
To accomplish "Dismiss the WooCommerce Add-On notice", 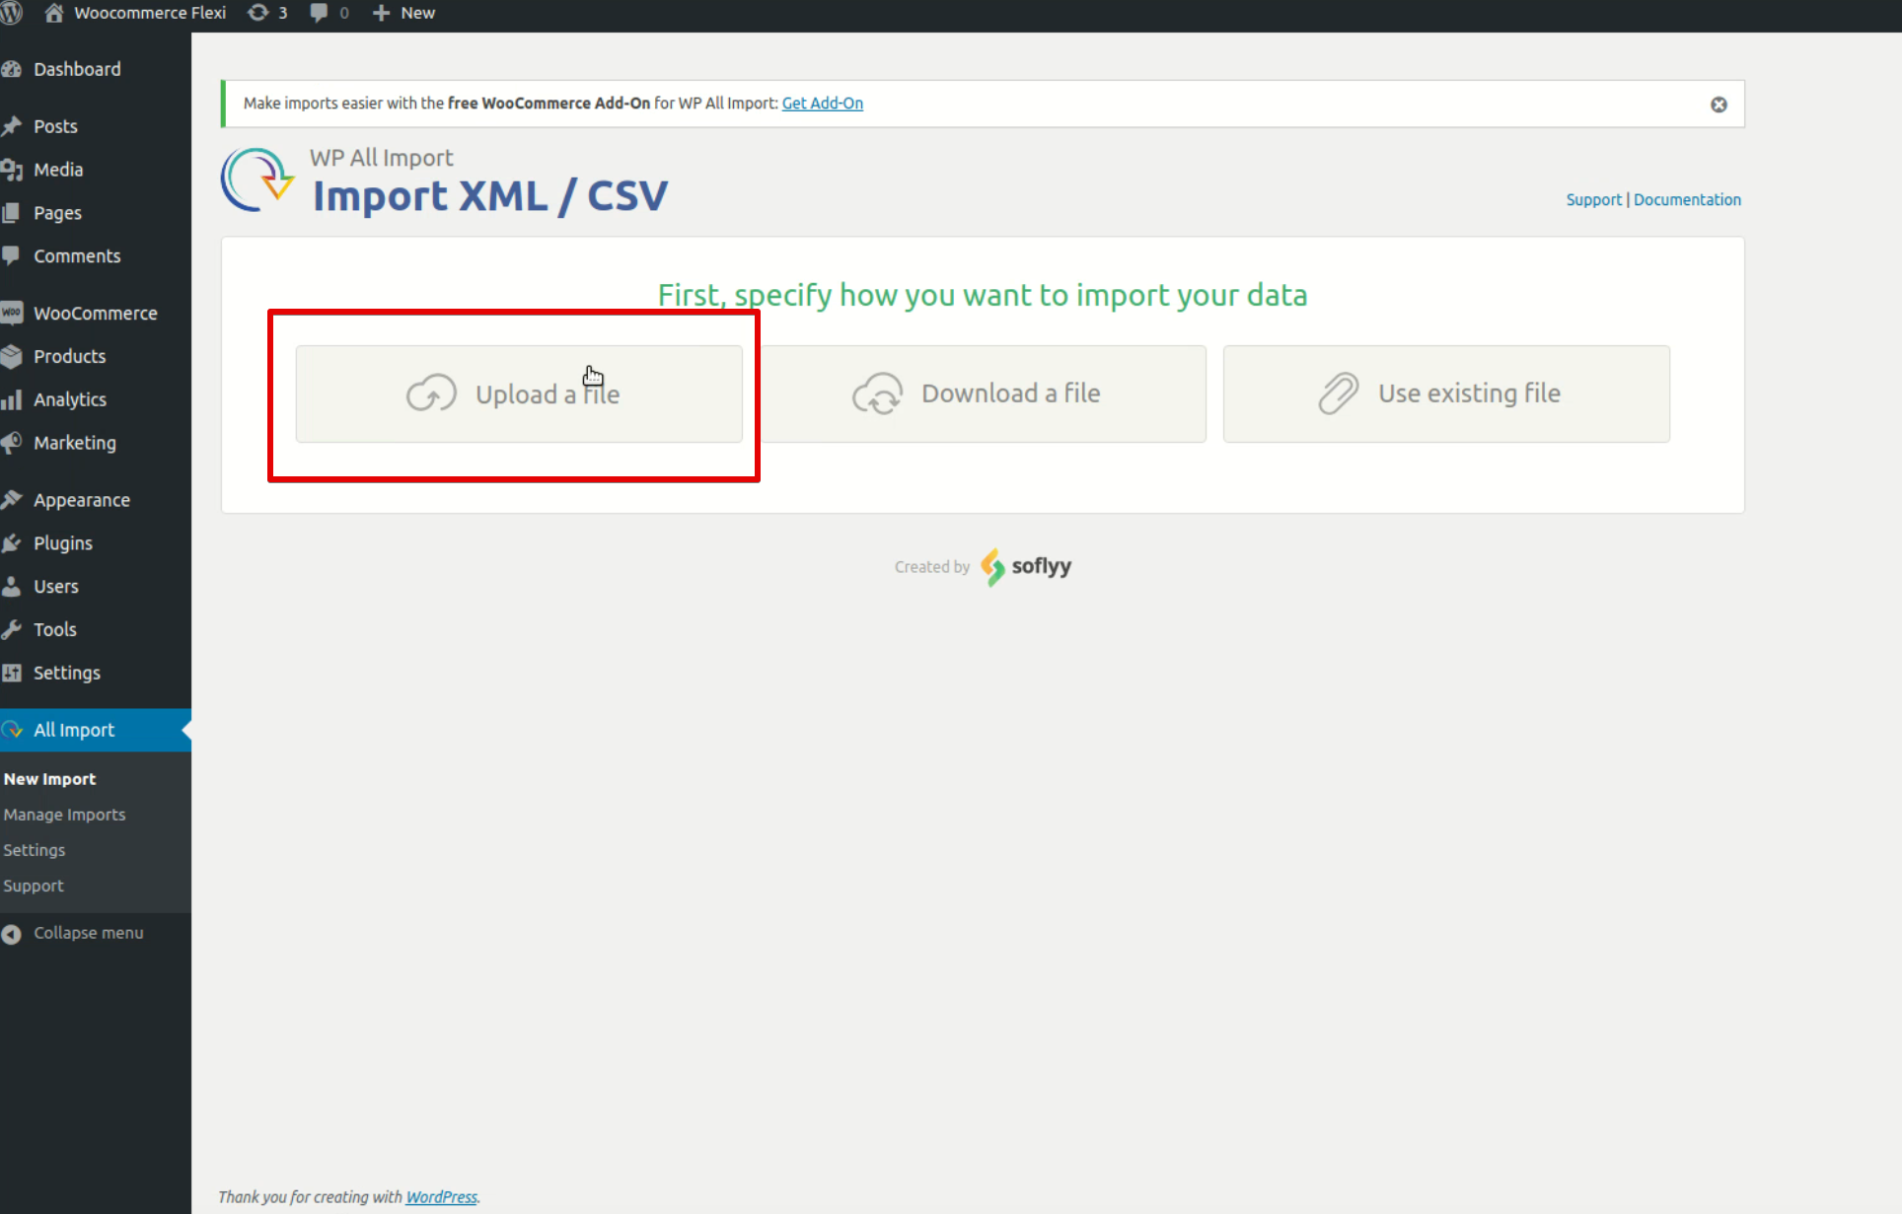I will 1719,105.
